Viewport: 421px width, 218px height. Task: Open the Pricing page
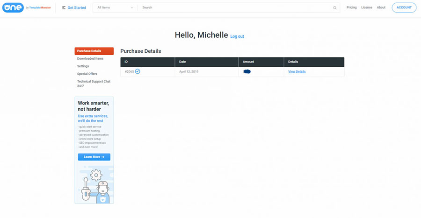point(351,7)
